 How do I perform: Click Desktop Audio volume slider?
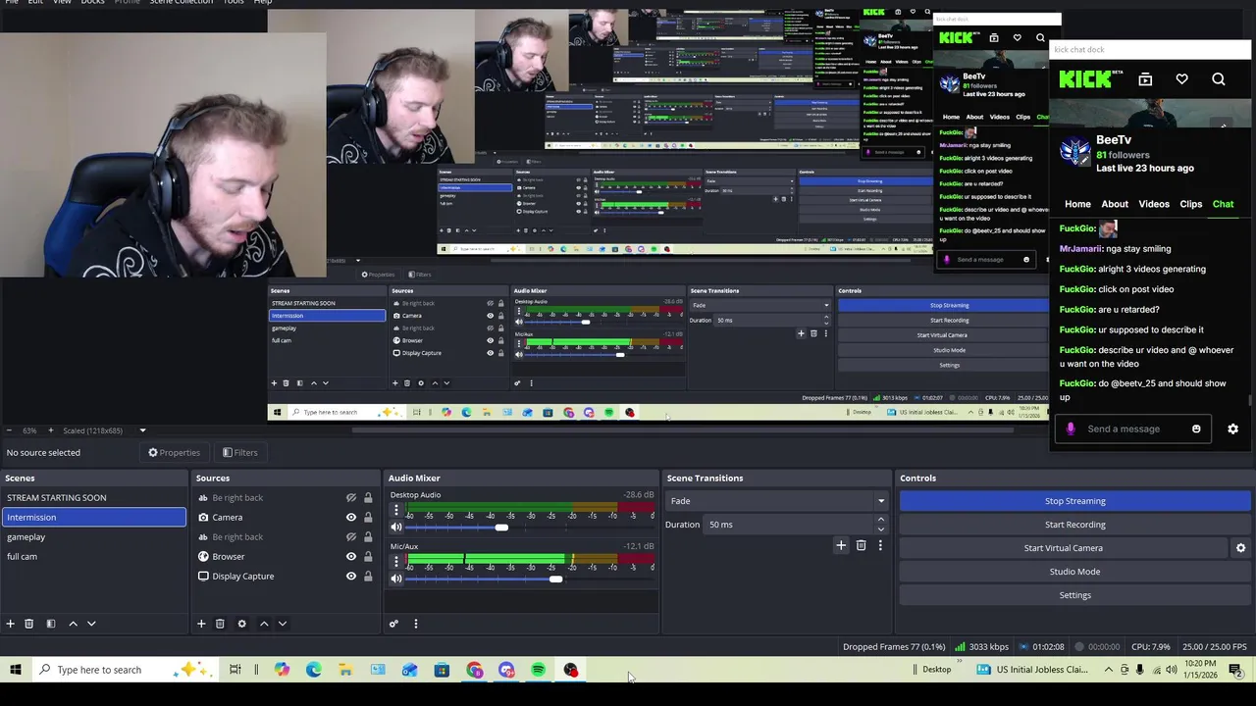click(x=530, y=528)
